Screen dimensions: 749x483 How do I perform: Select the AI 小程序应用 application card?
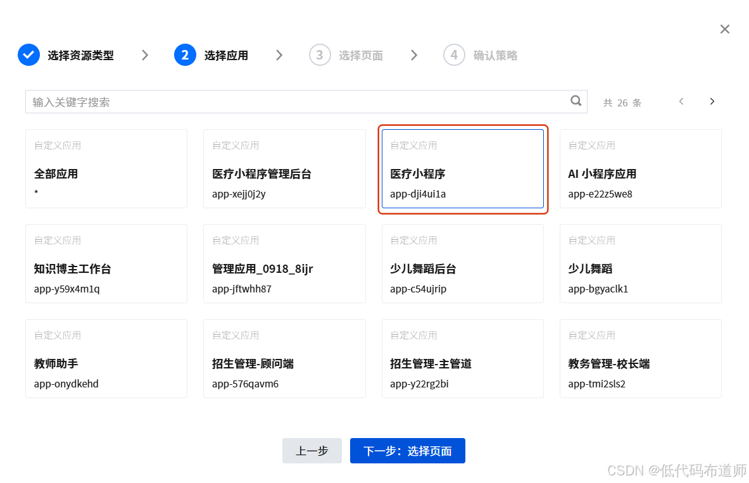pos(640,168)
